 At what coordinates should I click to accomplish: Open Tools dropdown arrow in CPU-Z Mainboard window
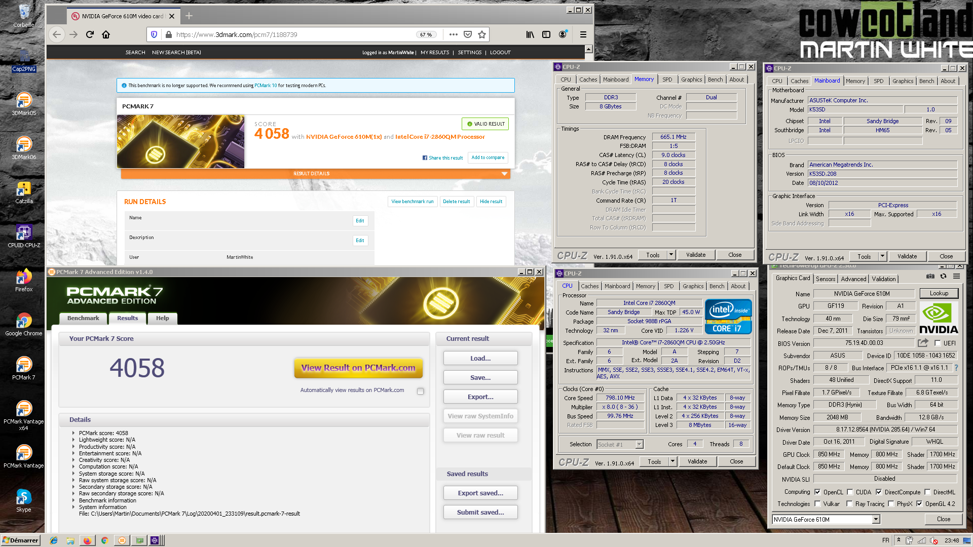pos(883,256)
